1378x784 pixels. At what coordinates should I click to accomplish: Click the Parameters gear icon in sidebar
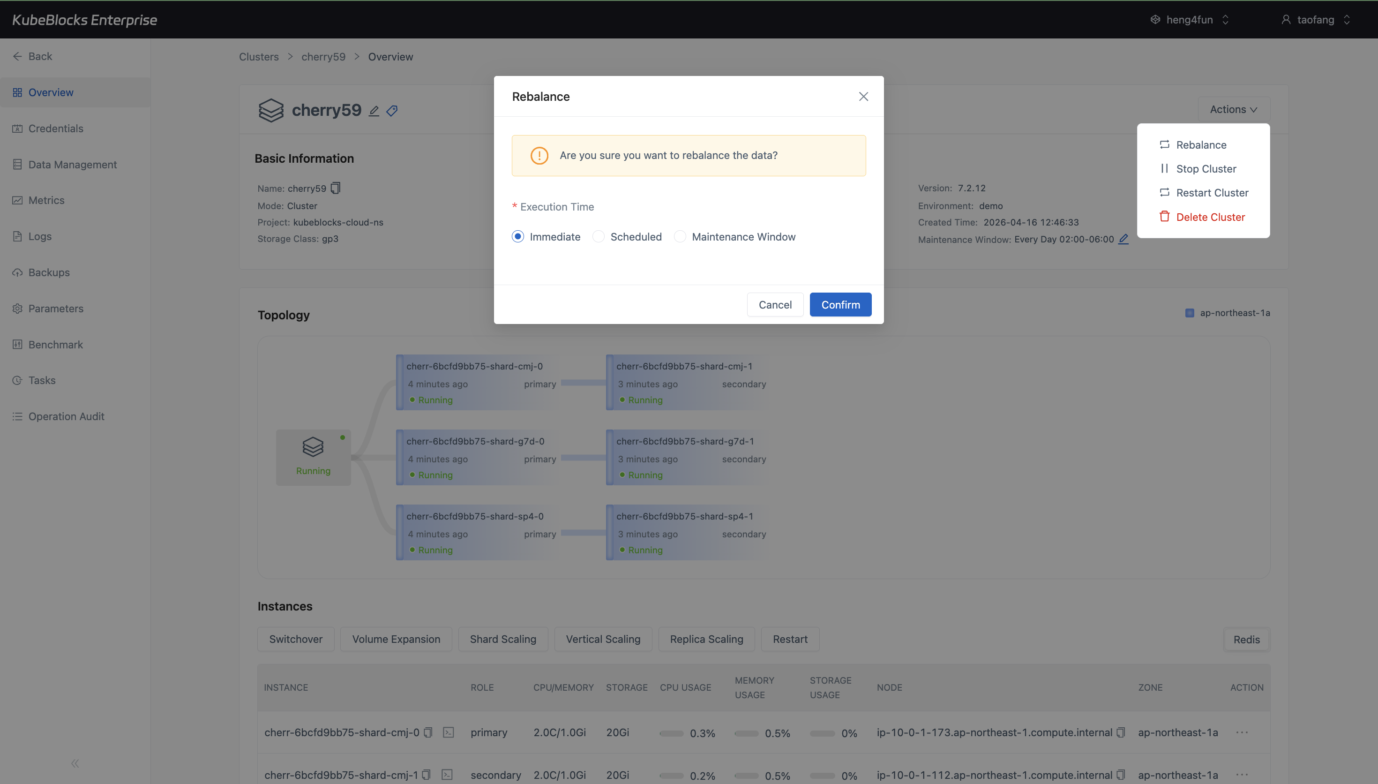(18, 309)
